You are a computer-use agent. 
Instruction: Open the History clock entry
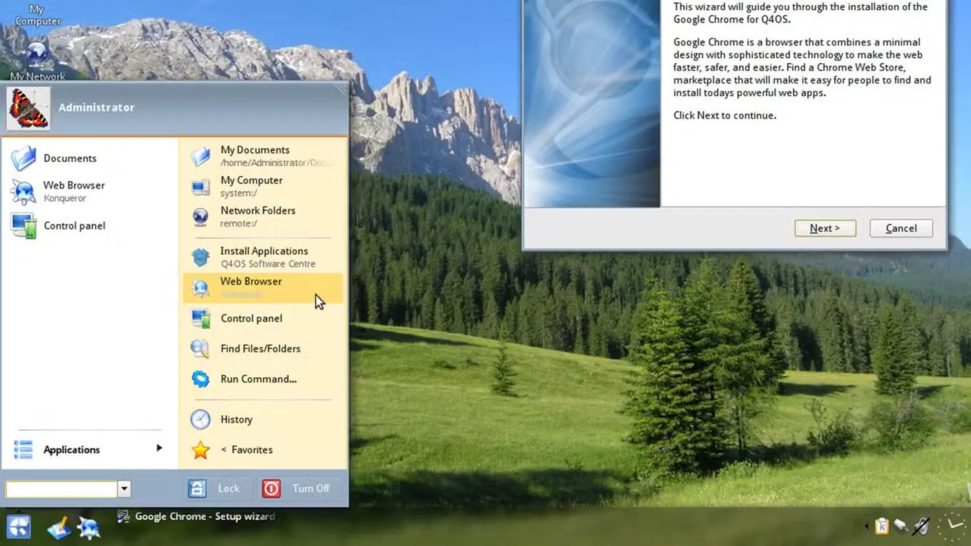(262, 420)
